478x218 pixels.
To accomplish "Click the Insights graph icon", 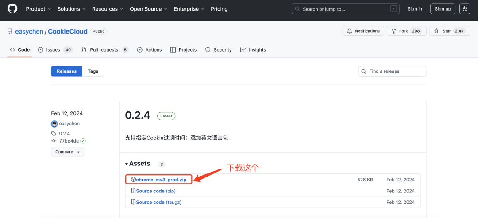I will coord(243,50).
